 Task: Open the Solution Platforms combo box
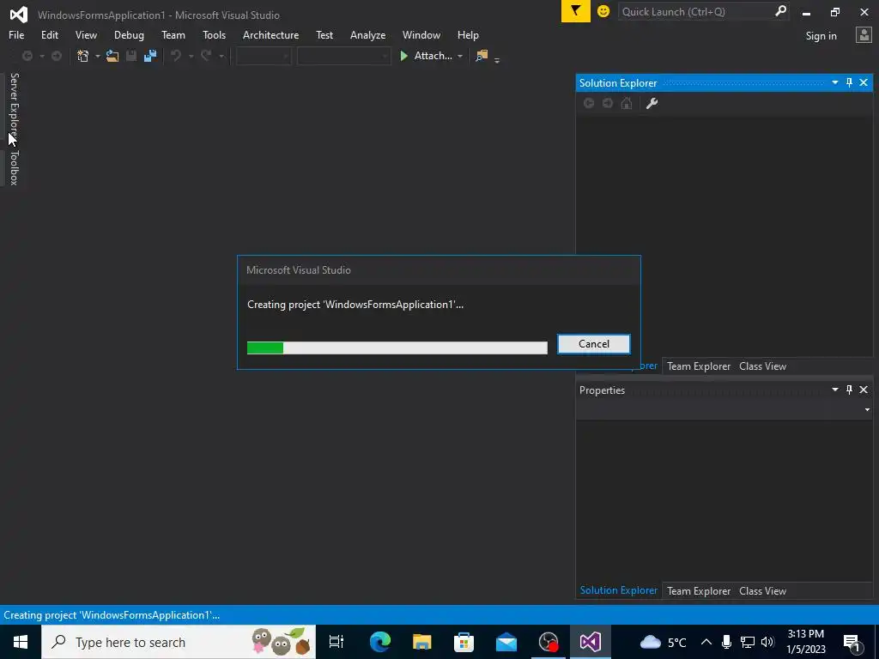pyautogui.click(x=343, y=56)
